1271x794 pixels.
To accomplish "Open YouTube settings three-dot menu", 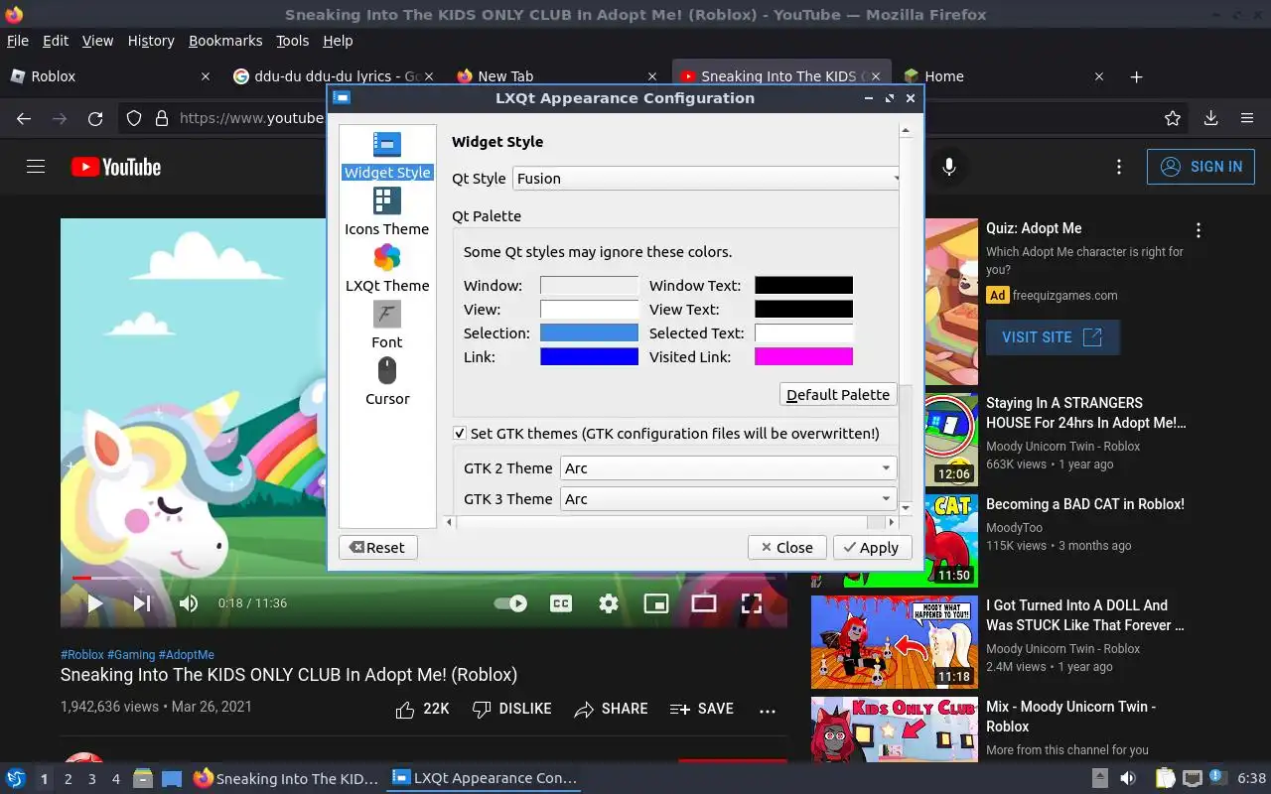I will [x=1119, y=167].
